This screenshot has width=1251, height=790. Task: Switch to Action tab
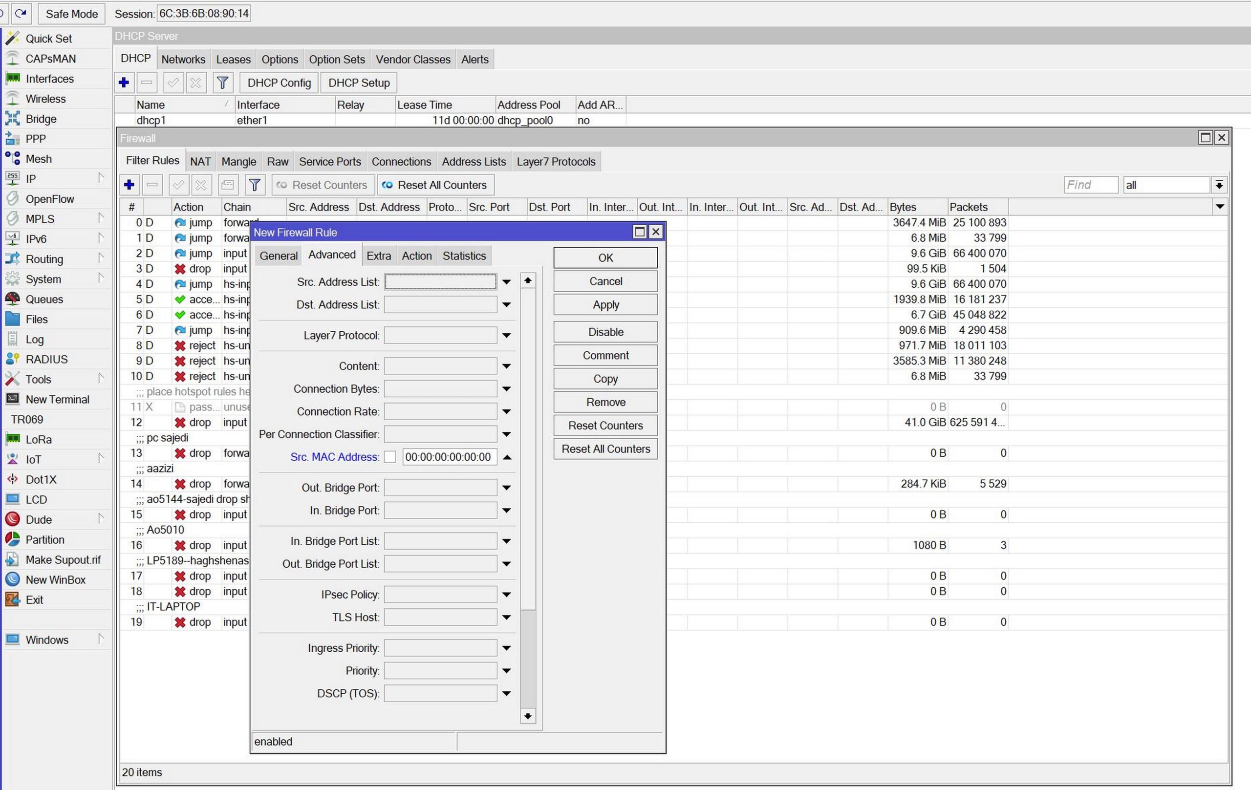[417, 256]
